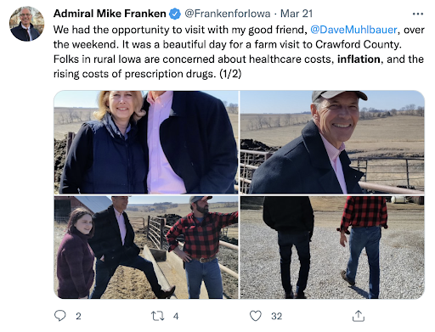Click the retweet count number 4

coord(176,316)
